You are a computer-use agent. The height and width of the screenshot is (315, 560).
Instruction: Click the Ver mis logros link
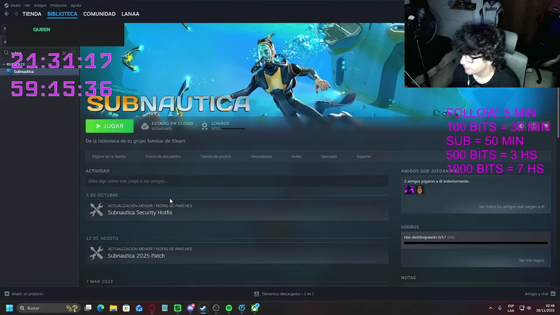pyautogui.click(x=532, y=260)
